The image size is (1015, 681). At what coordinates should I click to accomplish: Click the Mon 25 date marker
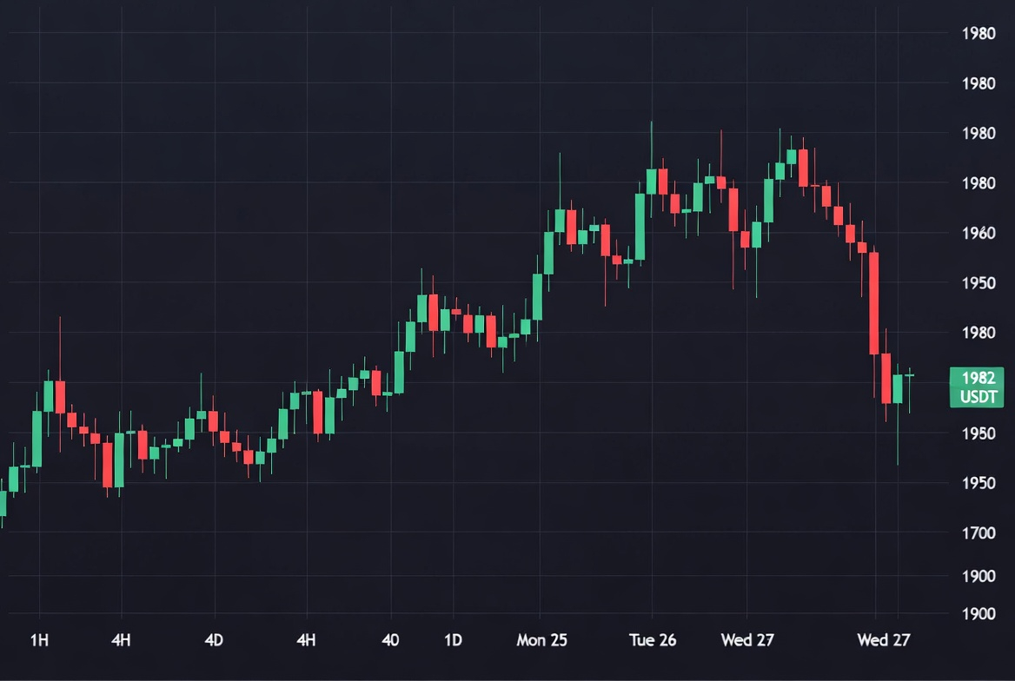[x=541, y=640]
